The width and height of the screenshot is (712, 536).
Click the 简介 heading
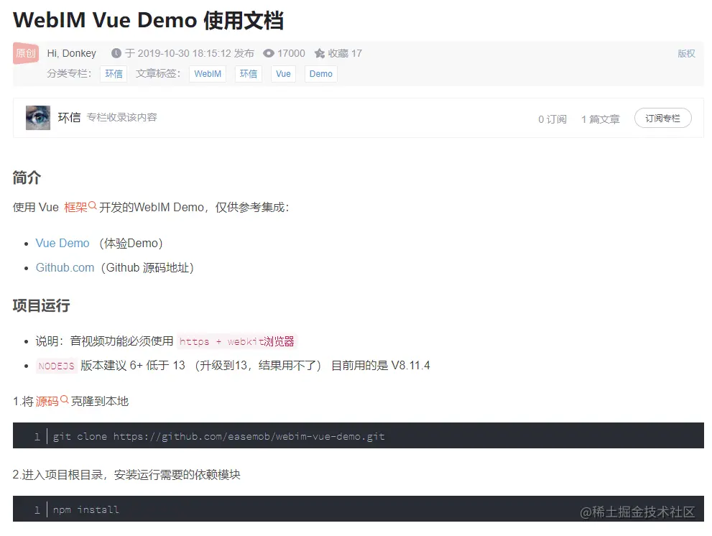coord(27,177)
